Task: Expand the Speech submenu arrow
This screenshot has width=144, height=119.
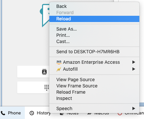Action: click(x=134, y=108)
